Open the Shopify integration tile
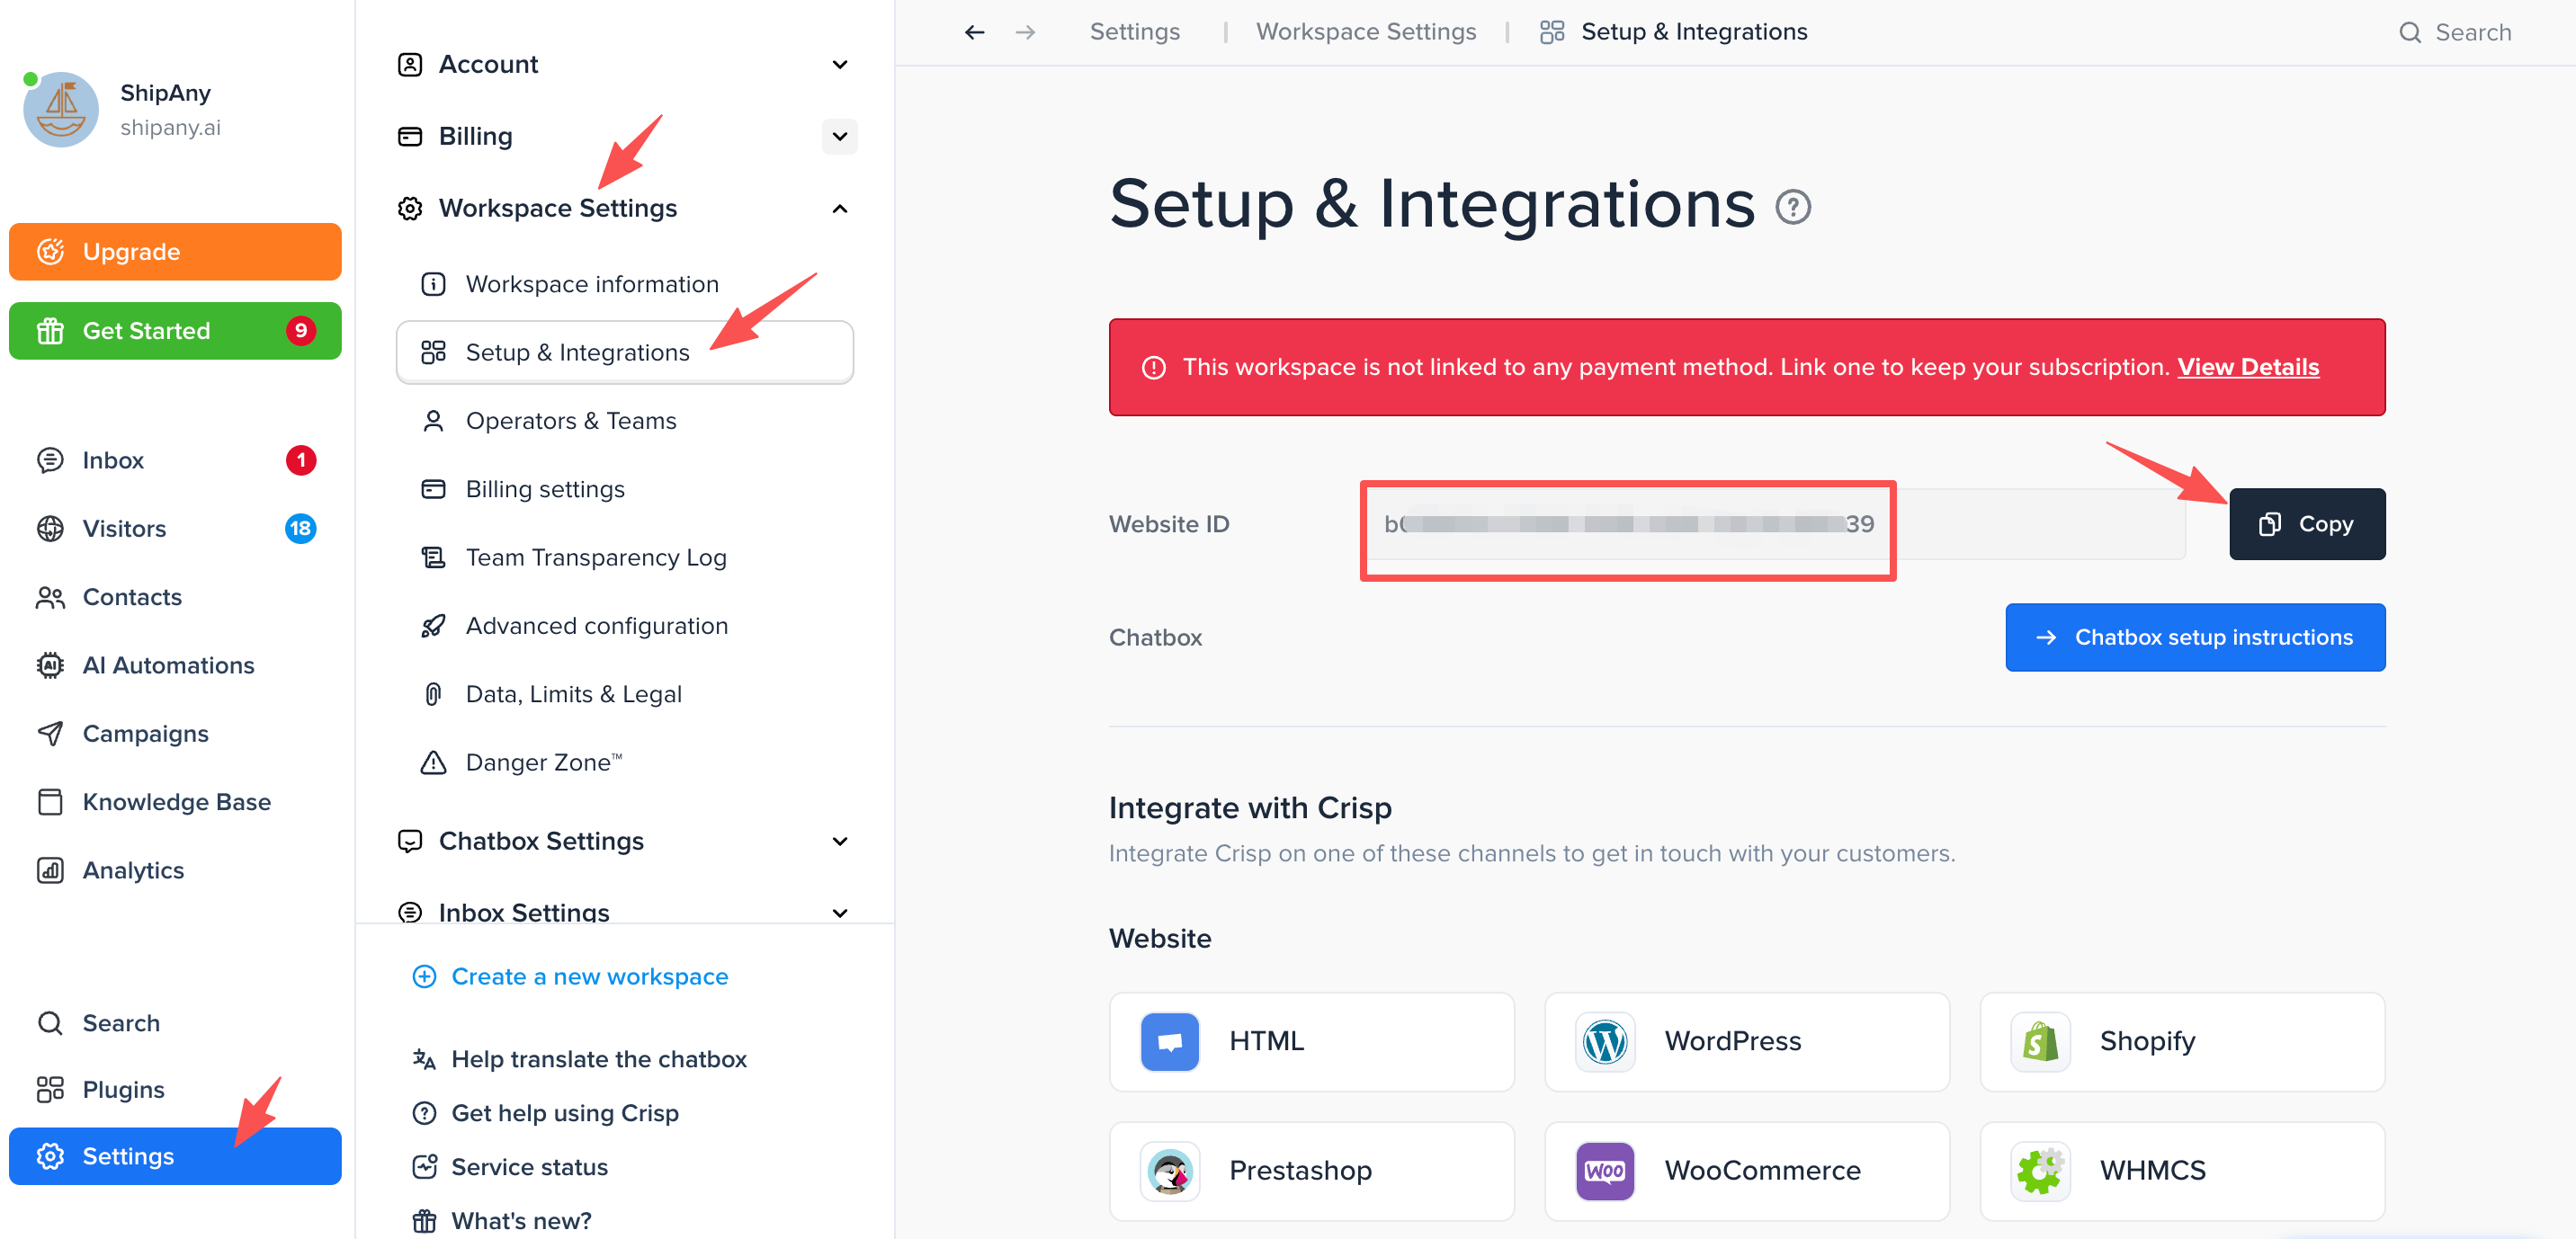 pos(2181,1041)
